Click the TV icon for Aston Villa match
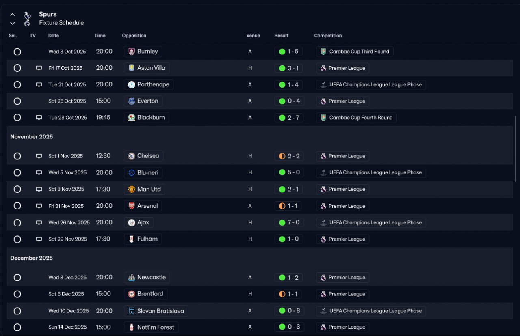This screenshot has height=336, width=520. 39,68
